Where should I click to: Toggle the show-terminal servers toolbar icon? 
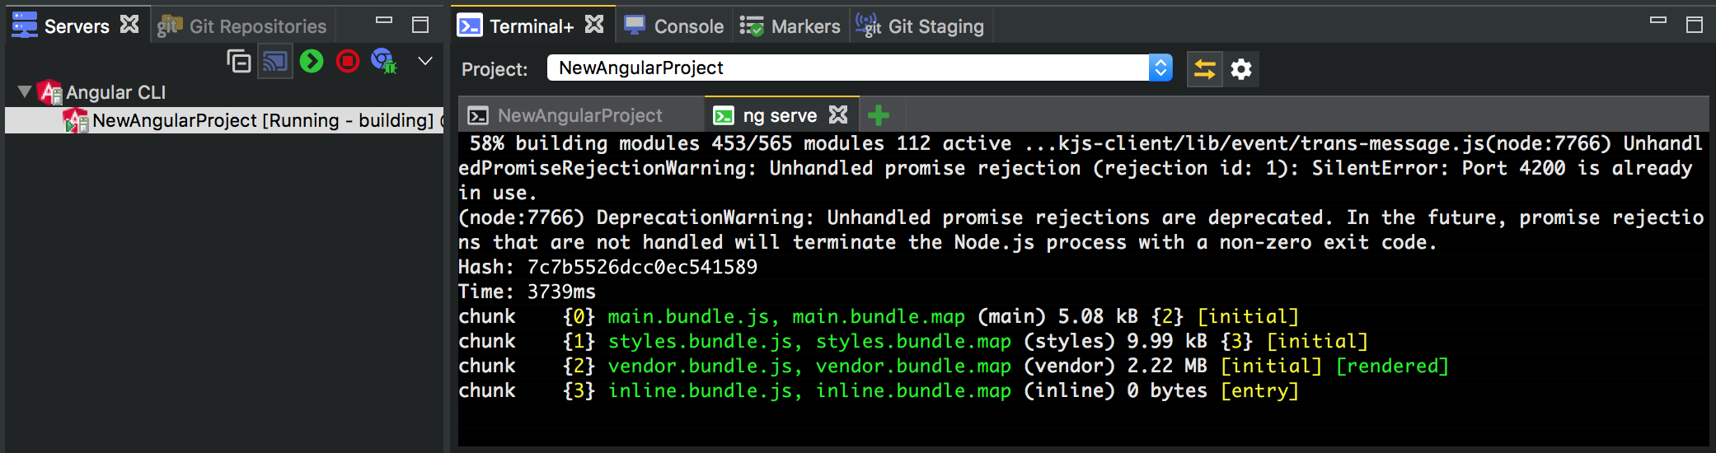275,62
